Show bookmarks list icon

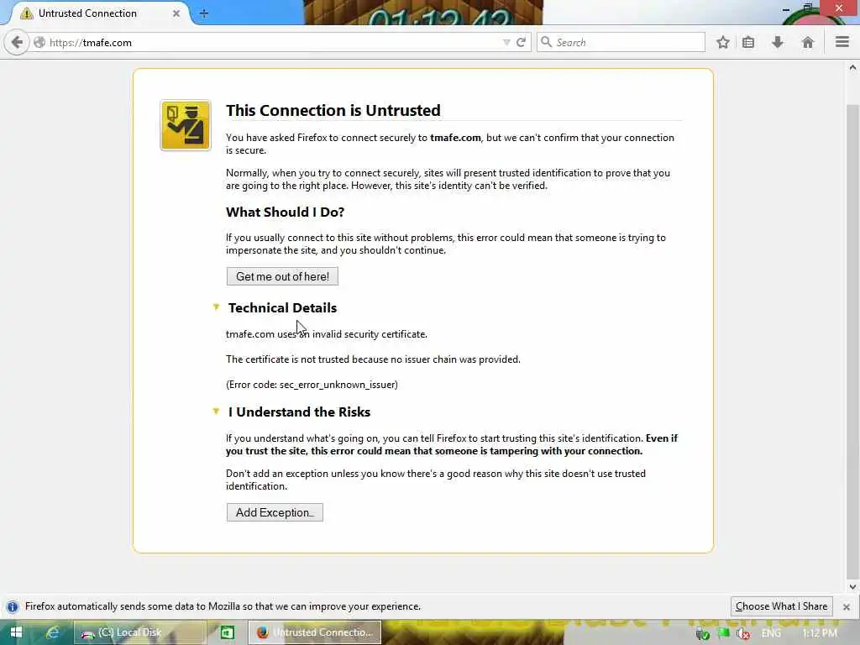pos(748,42)
